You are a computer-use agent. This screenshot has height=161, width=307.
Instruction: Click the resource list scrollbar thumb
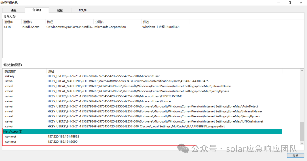302,131
